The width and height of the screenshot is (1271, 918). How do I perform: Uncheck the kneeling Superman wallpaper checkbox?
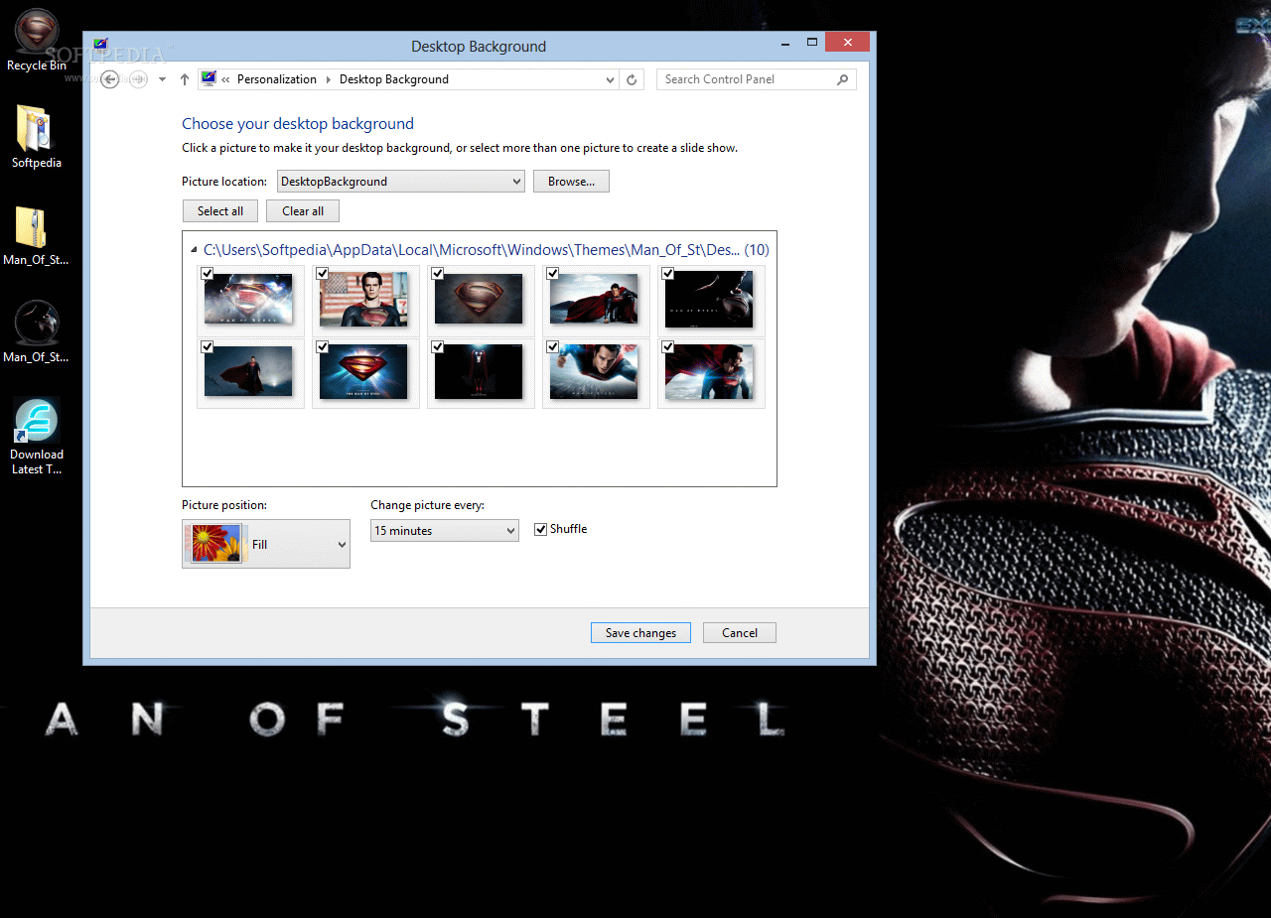(553, 273)
